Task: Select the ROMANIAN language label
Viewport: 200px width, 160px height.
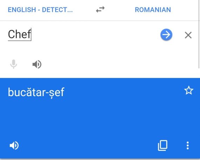Action: [x=153, y=10]
